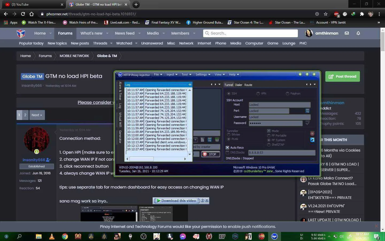This screenshot has width=385, height=241.
Task: Select PF Portable mode
Action: pos(269,135)
